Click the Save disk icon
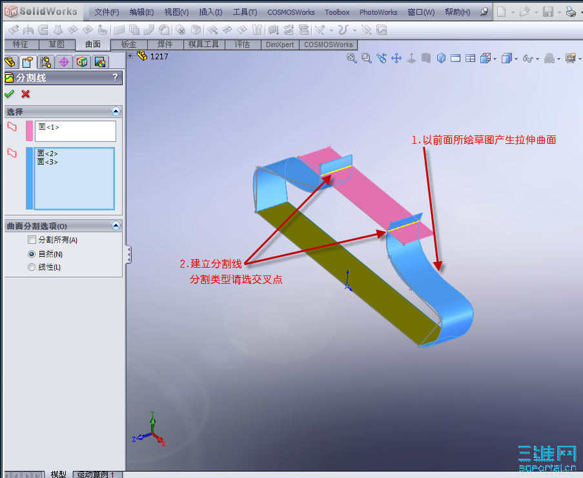Viewport: 583px width, 478px height. (x=547, y=12)
